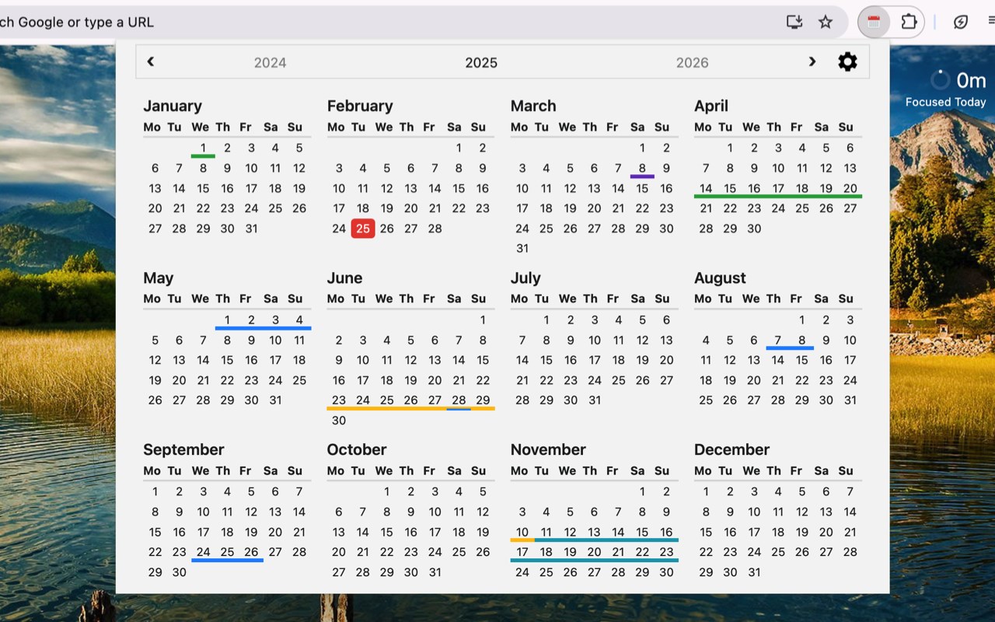Click October 1 in the calendar
This screenshot has width=995, height=622.
pyautogui.click(x=386, y=491)
